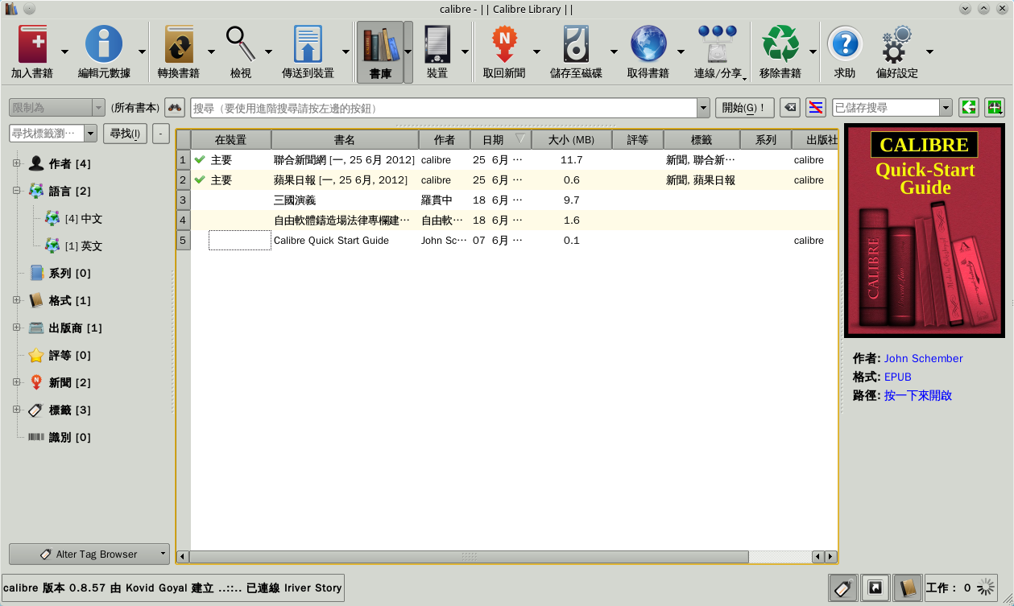The height and width of the screenshot is (606, 1014).
Task: Sort by the 日期 column header
Action: pos(501,140)
